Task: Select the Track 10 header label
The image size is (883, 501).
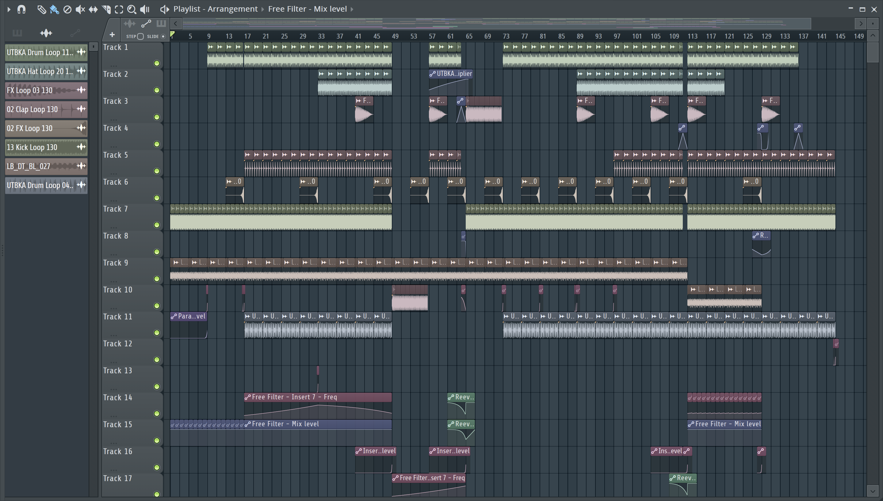Action: (x=118, y=290)
